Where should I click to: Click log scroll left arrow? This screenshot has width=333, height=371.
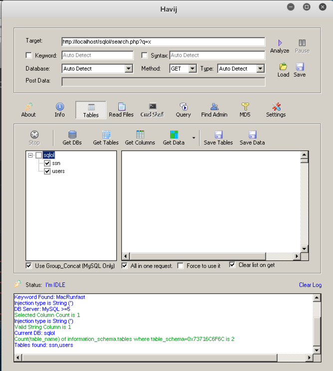point(17,357)
